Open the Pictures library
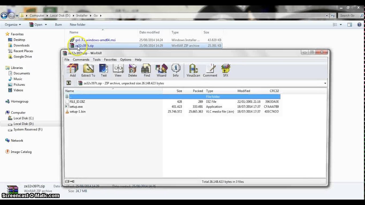This screenshot has height=205, width=365. (19, 85)
